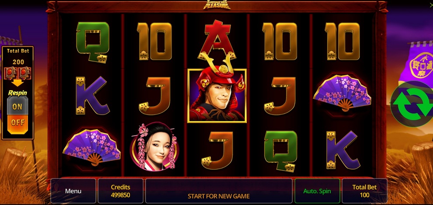Click the geisha portrait symbol
433x205 pixels.
[154, 146]
